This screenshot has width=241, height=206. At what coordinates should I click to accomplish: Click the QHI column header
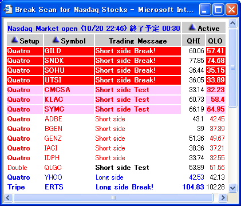(193, 41)
